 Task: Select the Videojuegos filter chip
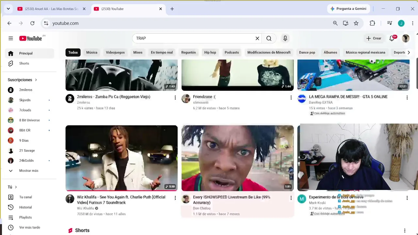(x=115, y=52)
